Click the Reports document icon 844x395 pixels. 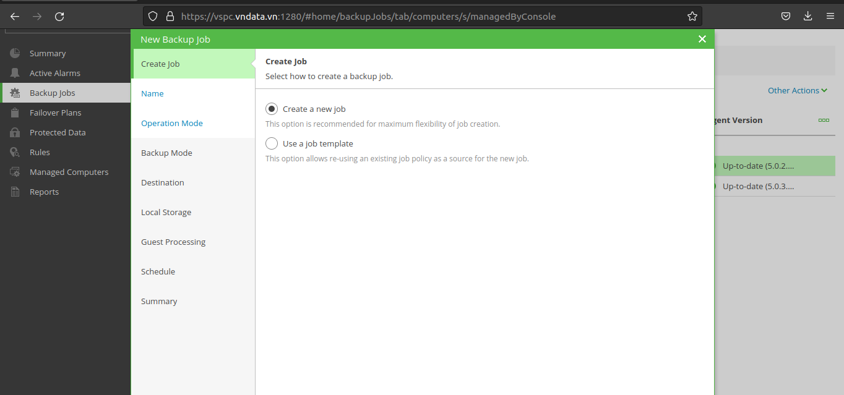click(x=15, y=192)
